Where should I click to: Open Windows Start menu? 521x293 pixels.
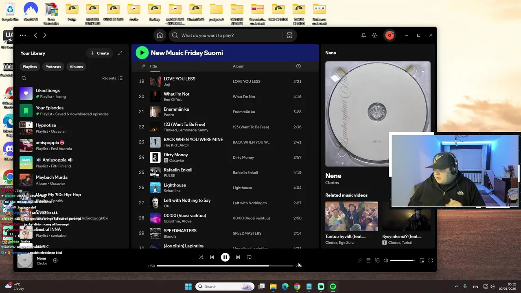tap(188, 286)
